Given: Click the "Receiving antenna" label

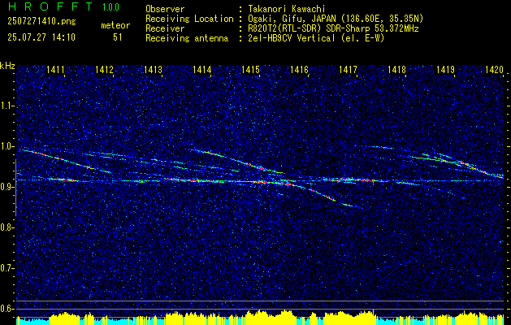Looking at the screenshot, I should 187,38.
